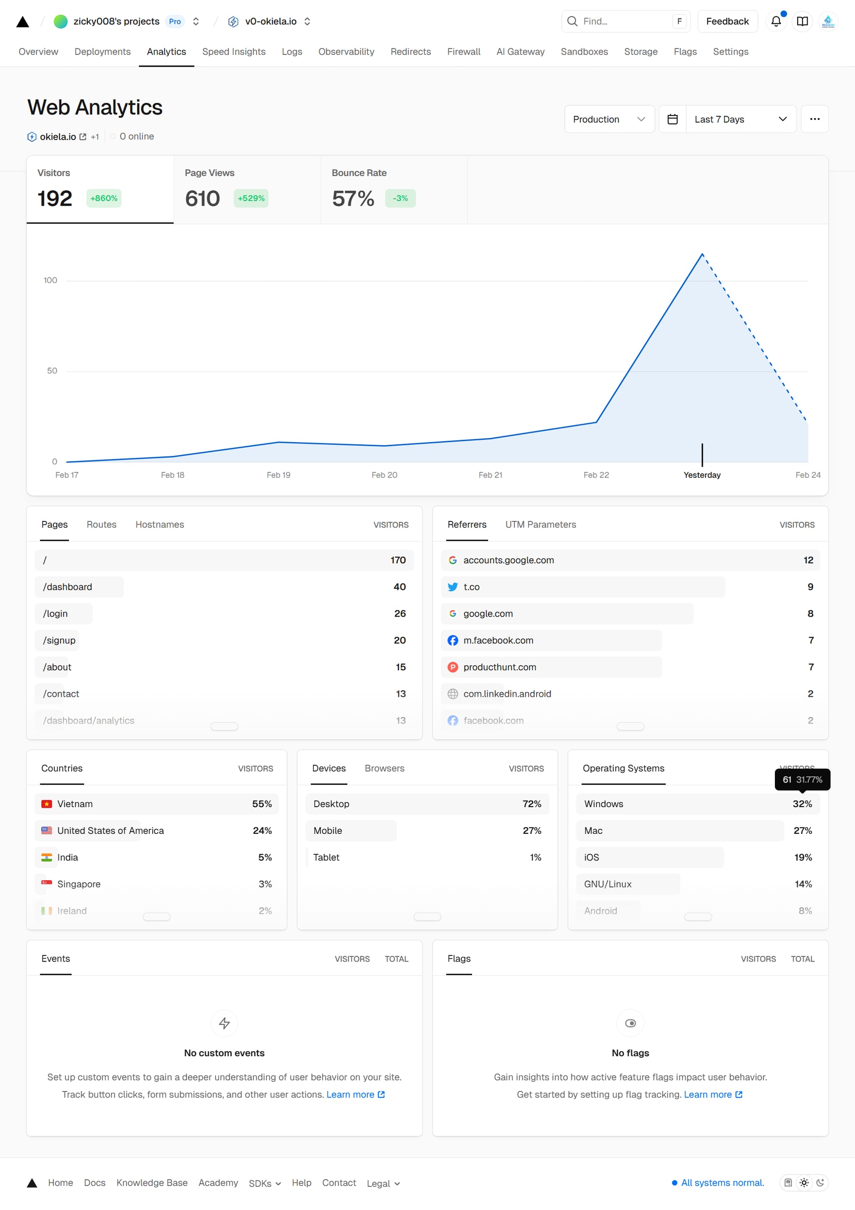Open the notifications bell
This screenshot has width=855, height=1210.
pyautogui.click(x=775, y=21)
